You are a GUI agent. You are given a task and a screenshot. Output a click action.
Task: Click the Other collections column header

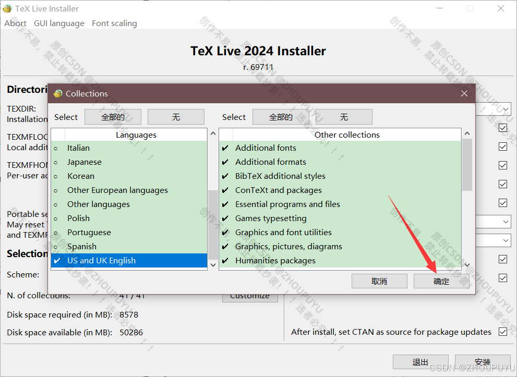pyautogui.click(x=347, y=135)
